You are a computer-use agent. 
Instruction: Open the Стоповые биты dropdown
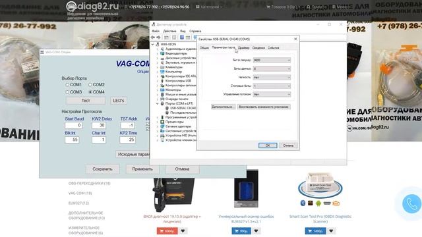coord(272,86)
